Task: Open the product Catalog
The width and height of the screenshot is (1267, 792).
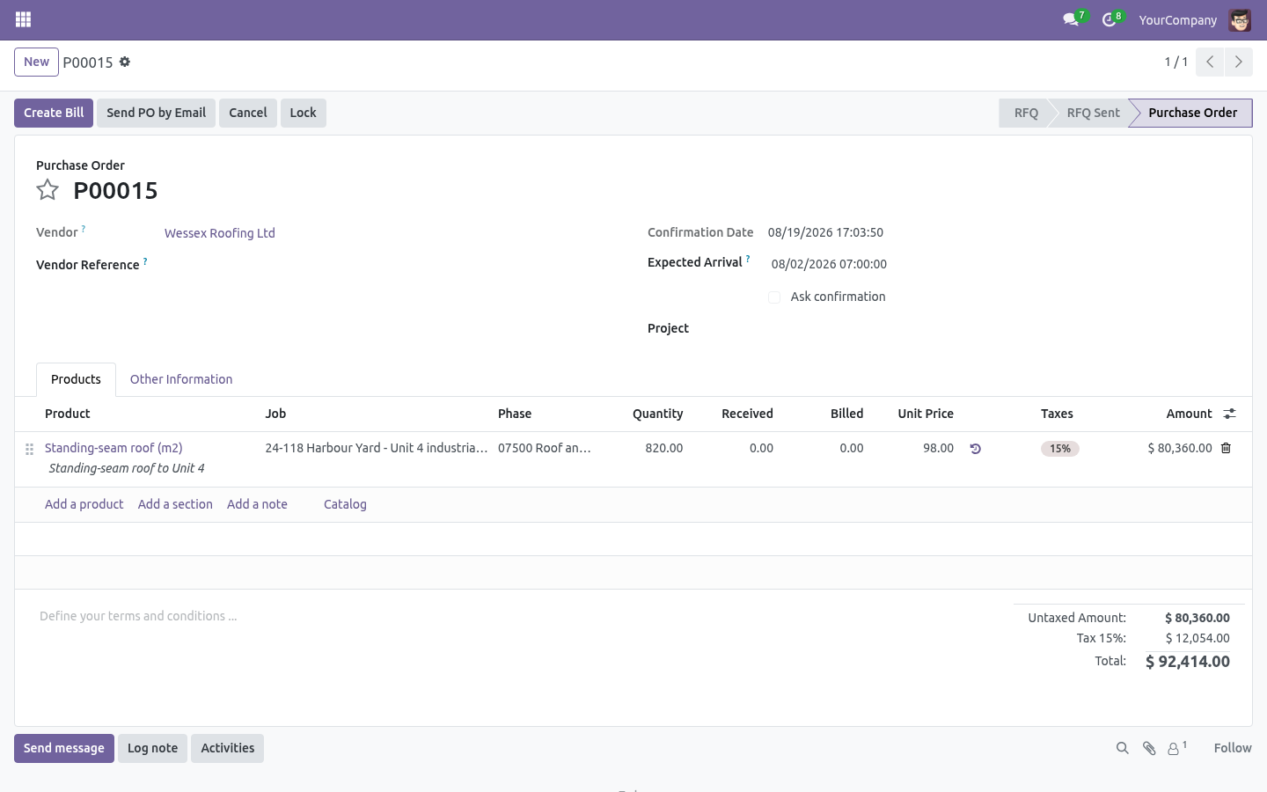Action: (345, 504)
